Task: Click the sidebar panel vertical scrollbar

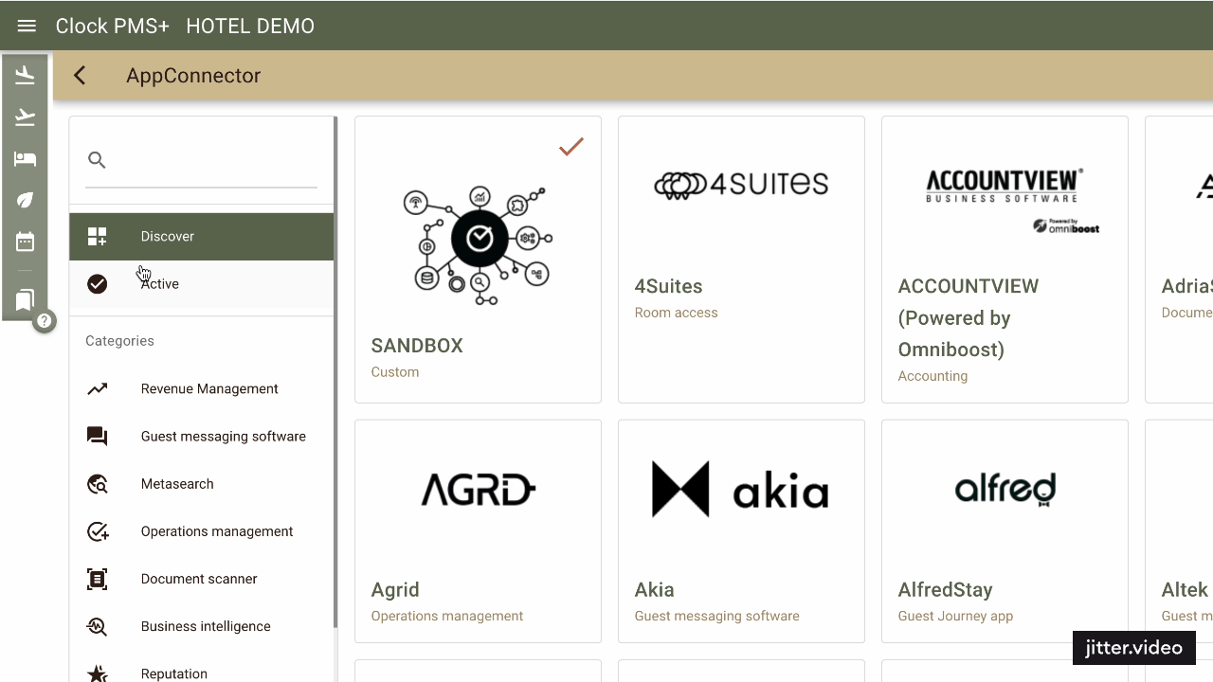Action: point(335,371)
